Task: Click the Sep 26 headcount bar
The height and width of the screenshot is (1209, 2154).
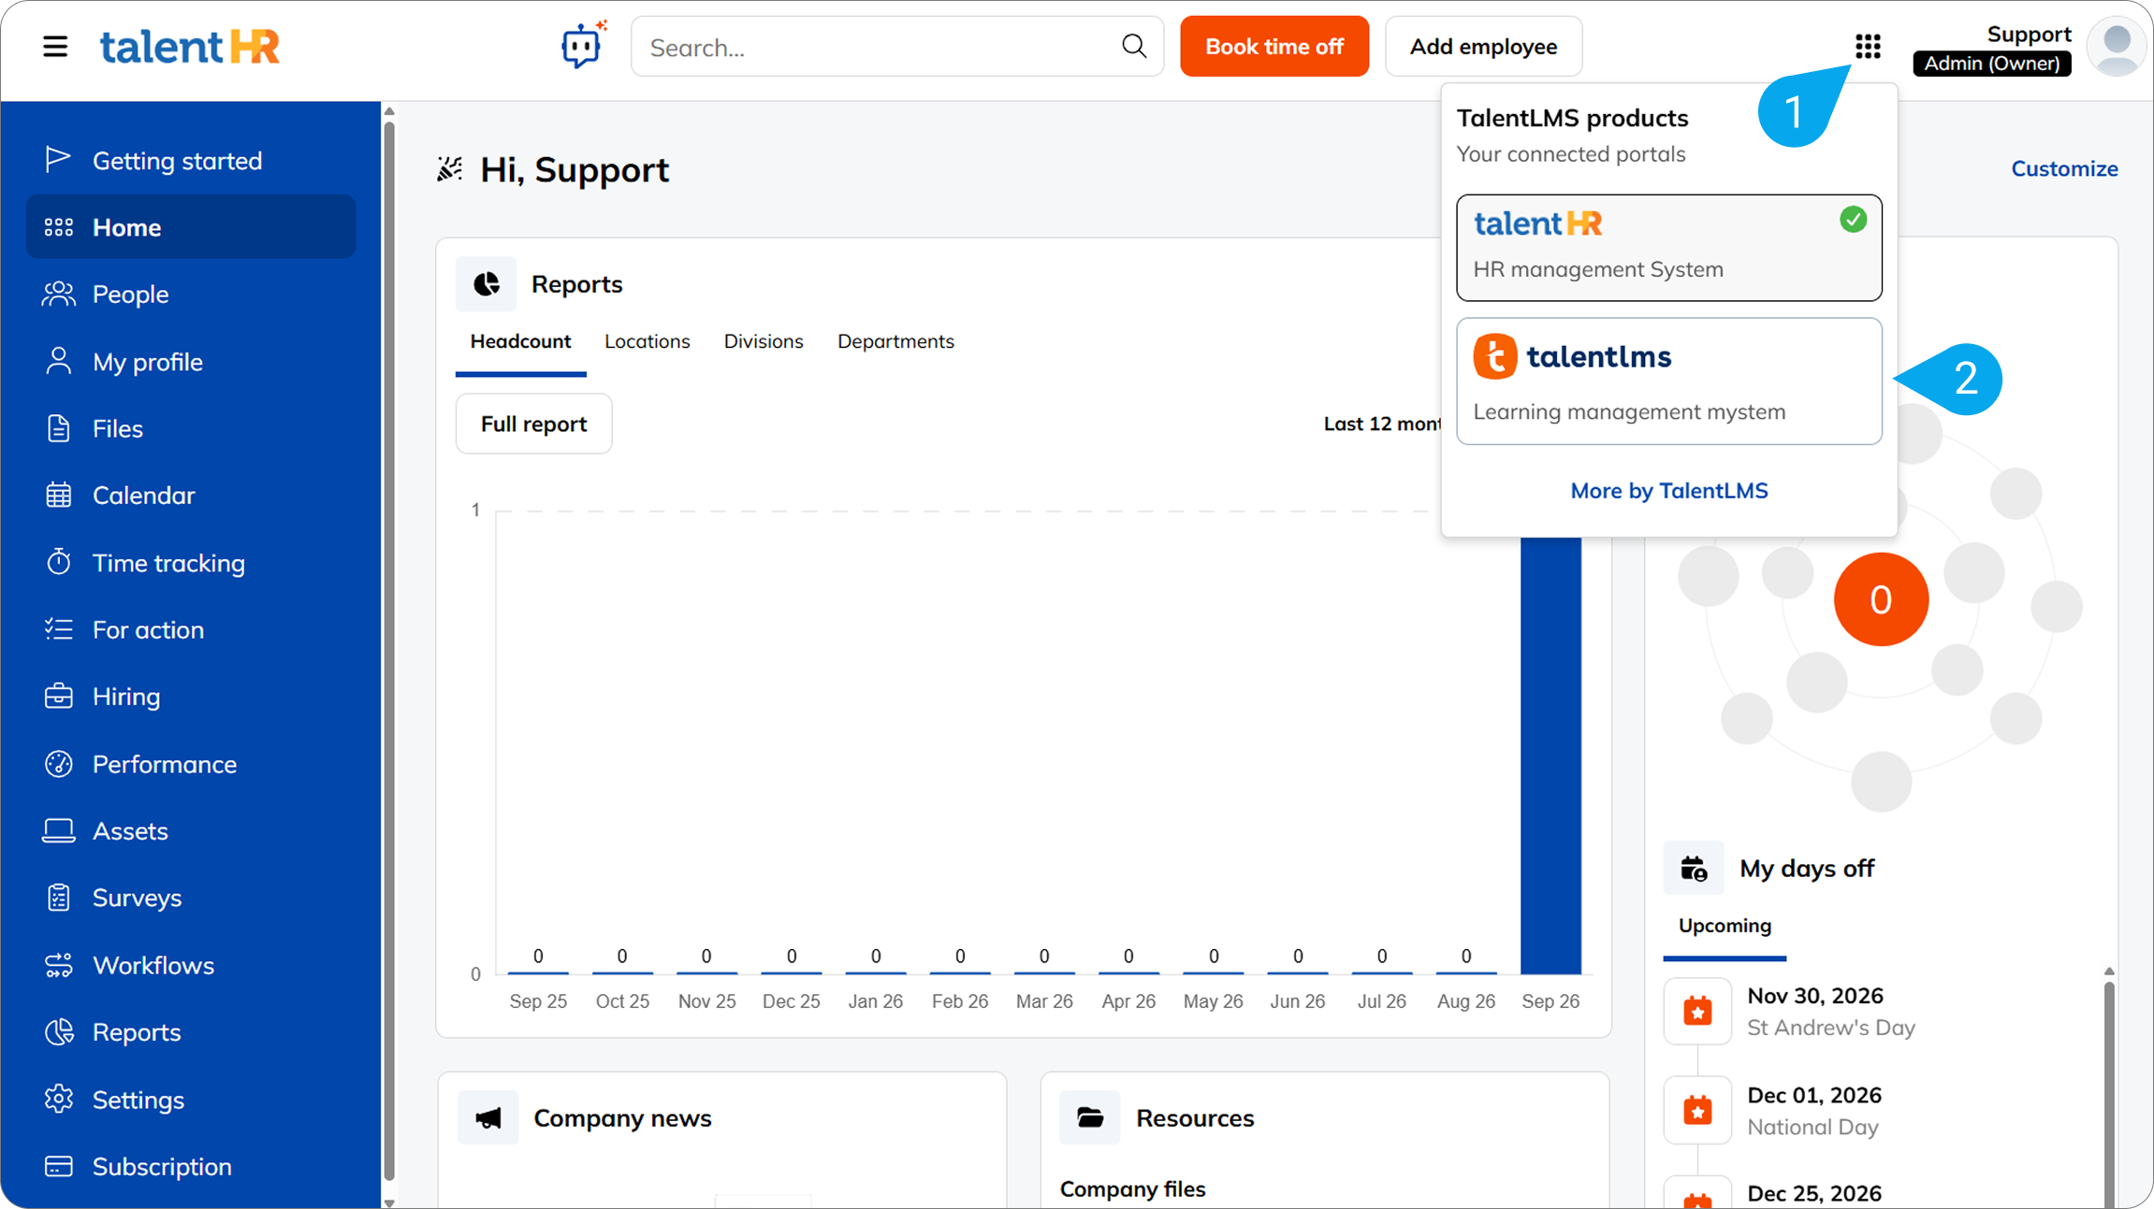Action: coord(1550,756)
